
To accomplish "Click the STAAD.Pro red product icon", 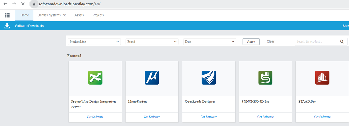I will click(x=322, y=78).
